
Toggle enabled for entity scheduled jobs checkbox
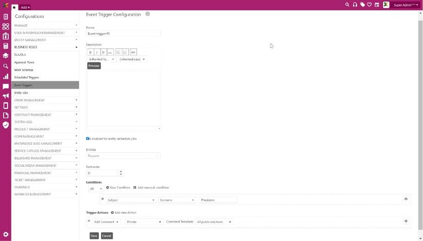[x=88, y=138]
